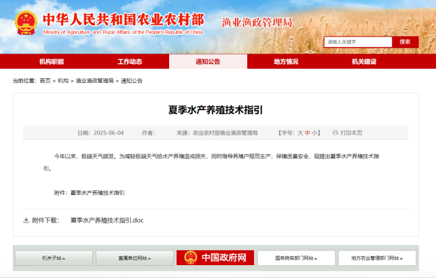Expand the 国务院各部门网站 dropdown
436x278 pixels.
(x=296, y=258)
